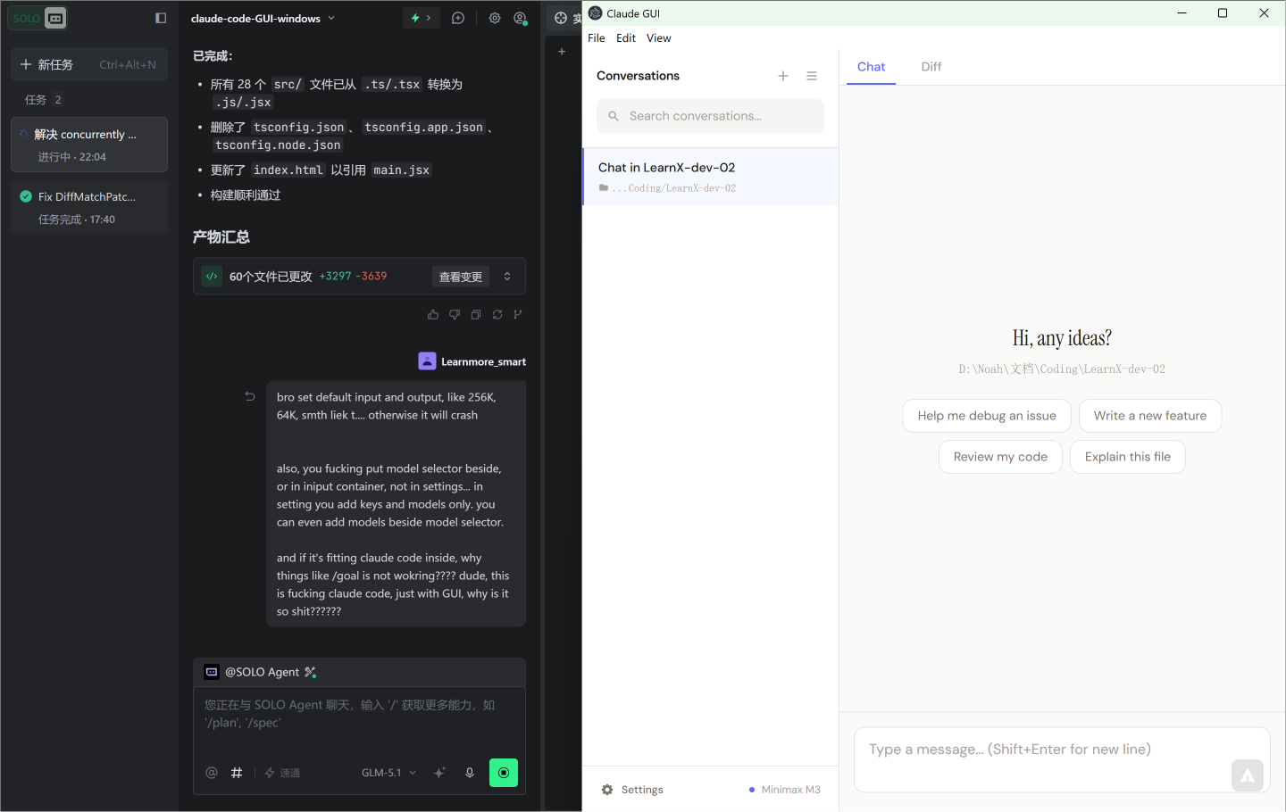1286x812 pixels.
Task: Regenerate the SOLO response
Action: click(497, 314)
